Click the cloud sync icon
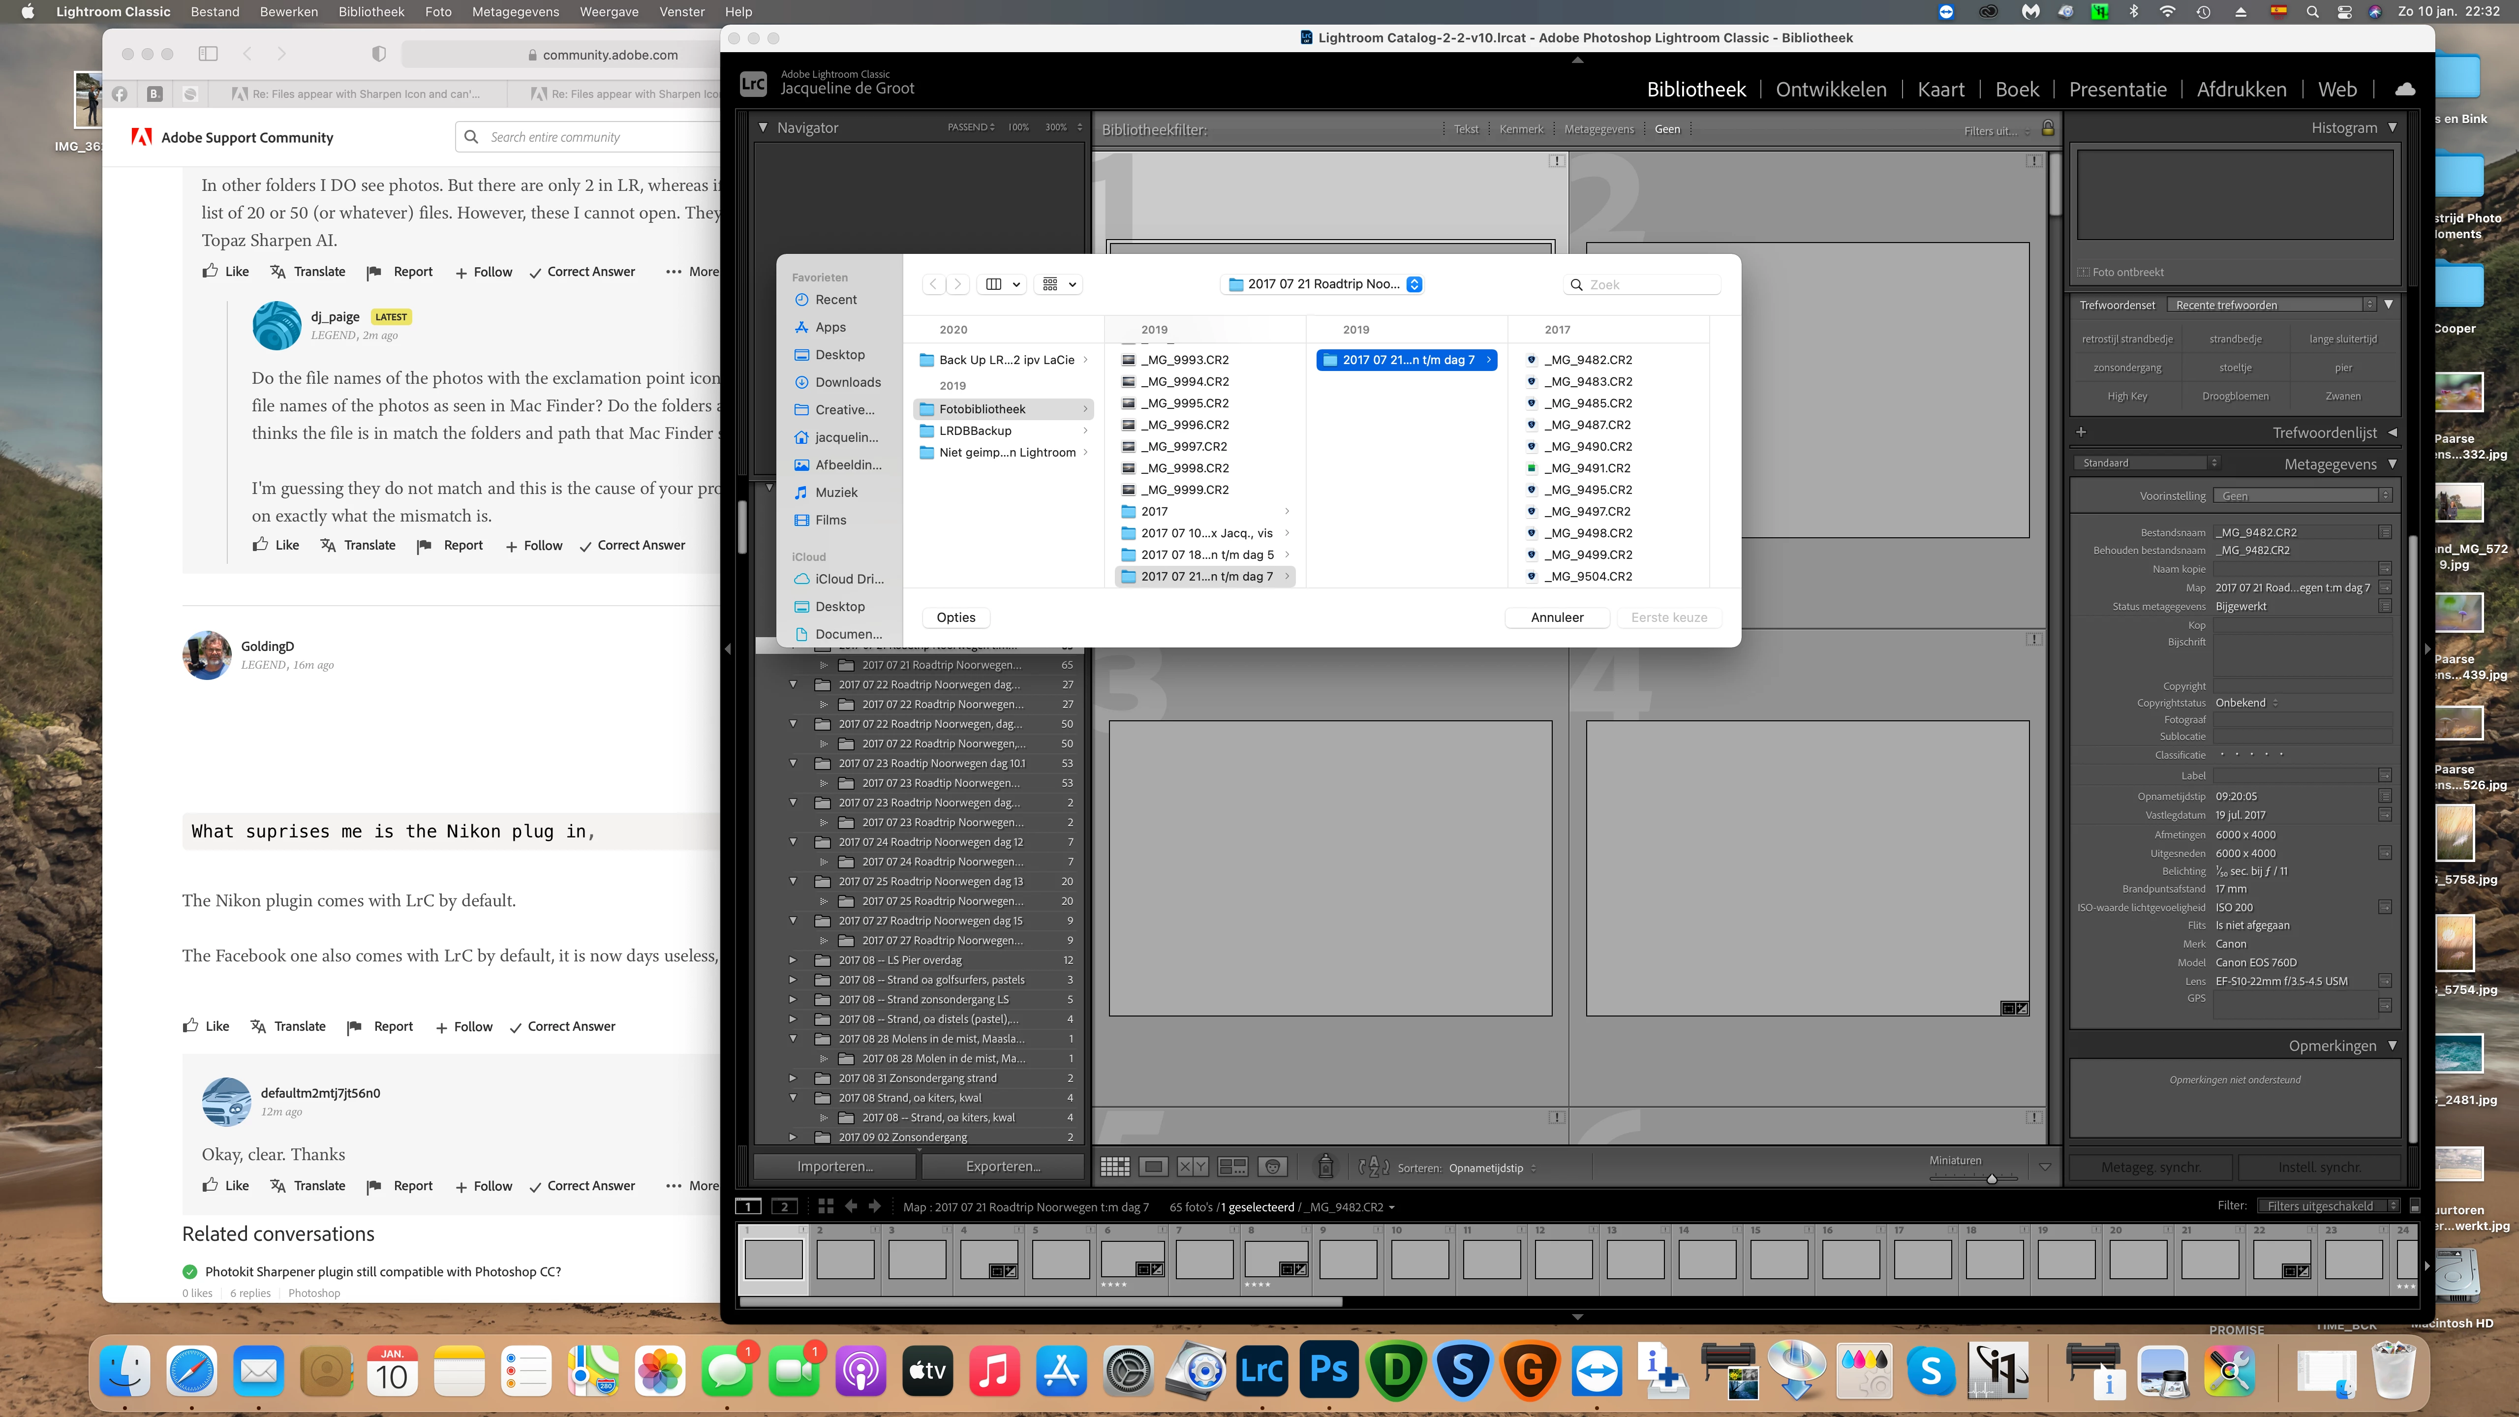The image size is (2519, 1417). (x=2404, y=89)
